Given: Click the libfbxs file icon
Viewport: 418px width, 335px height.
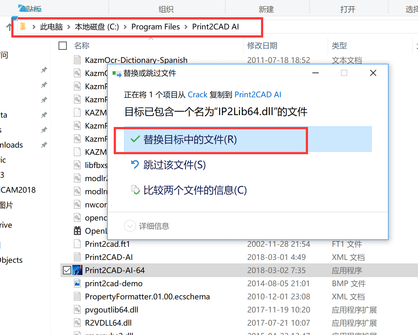Looking at the screenshot, I should [x=77, y=165].
